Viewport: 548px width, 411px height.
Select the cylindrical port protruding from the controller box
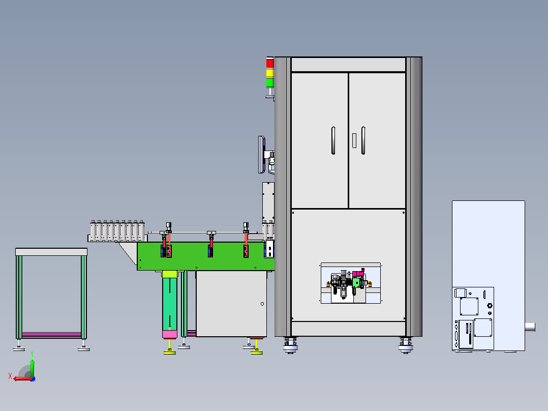tap(530, 327)
